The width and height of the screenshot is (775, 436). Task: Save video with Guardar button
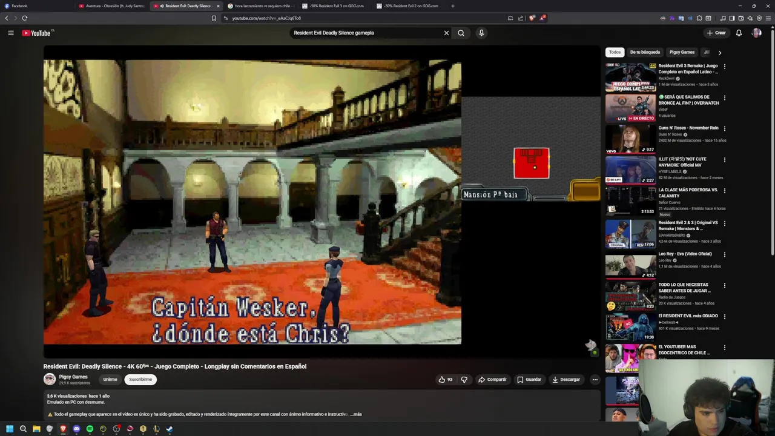click(529, 380)
